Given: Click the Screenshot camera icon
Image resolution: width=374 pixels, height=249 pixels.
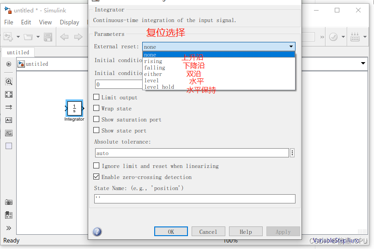Looking at the screenshot, I should tap(9, 202).
